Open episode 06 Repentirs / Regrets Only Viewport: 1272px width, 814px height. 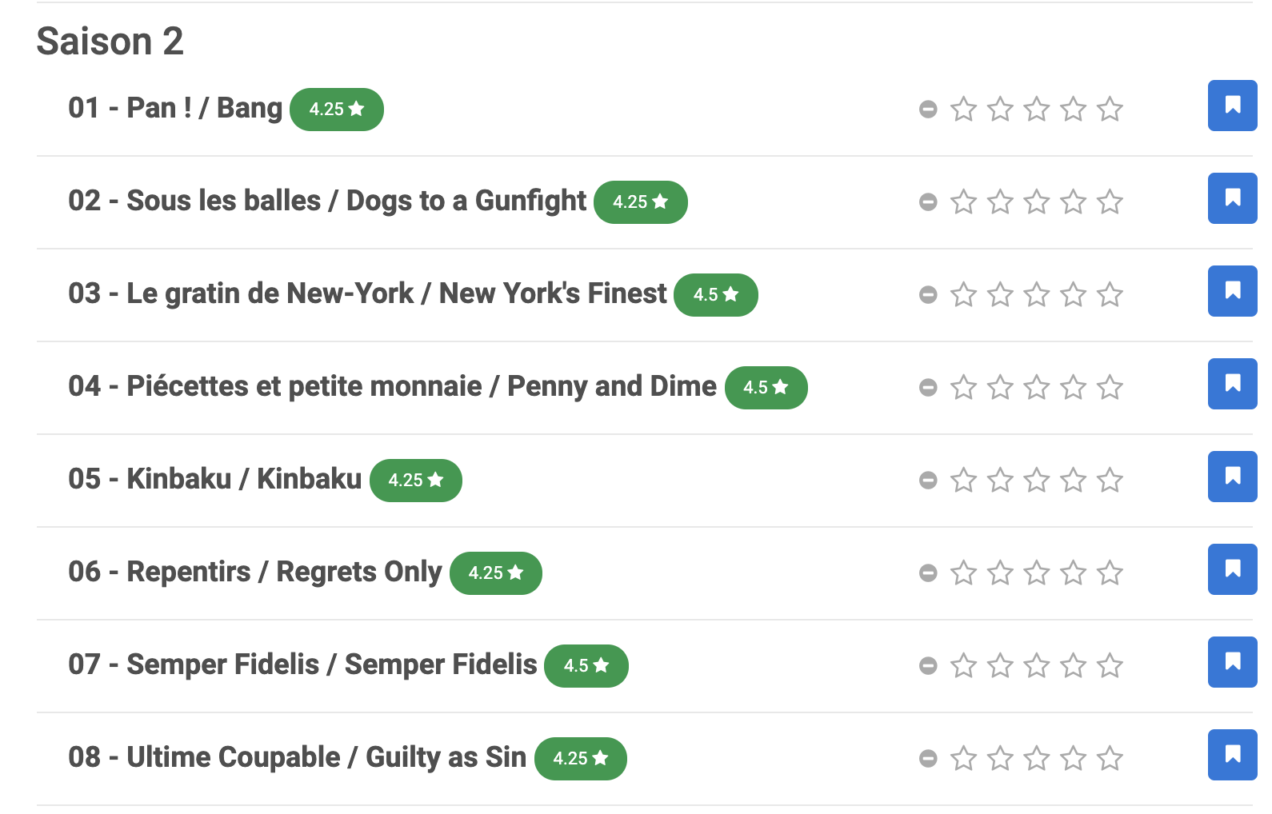254,572
